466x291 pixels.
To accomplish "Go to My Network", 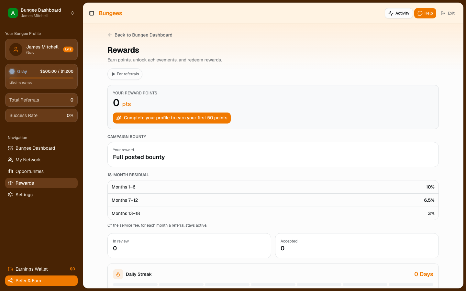I will pyautogui.click(x=41, y=160).
